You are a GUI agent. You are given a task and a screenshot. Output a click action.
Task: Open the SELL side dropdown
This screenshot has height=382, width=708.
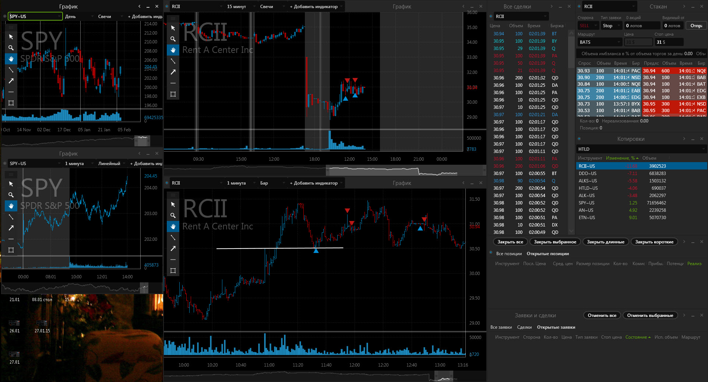(x=588, y=25)
